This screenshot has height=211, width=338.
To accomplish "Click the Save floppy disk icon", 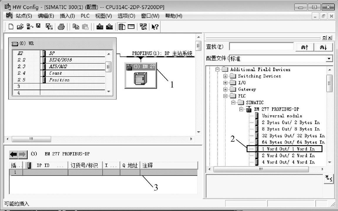I will (38, 26).
